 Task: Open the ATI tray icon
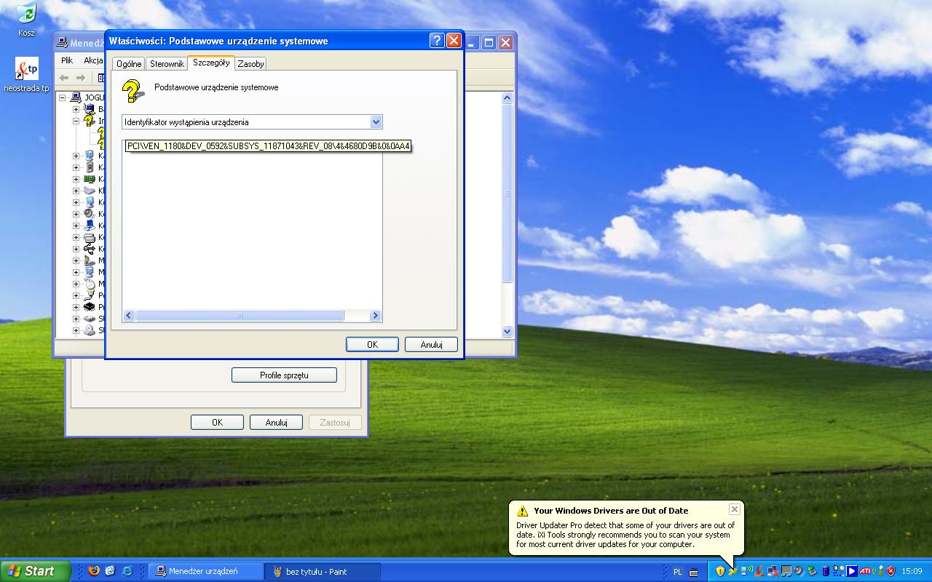tap(865, 571)
